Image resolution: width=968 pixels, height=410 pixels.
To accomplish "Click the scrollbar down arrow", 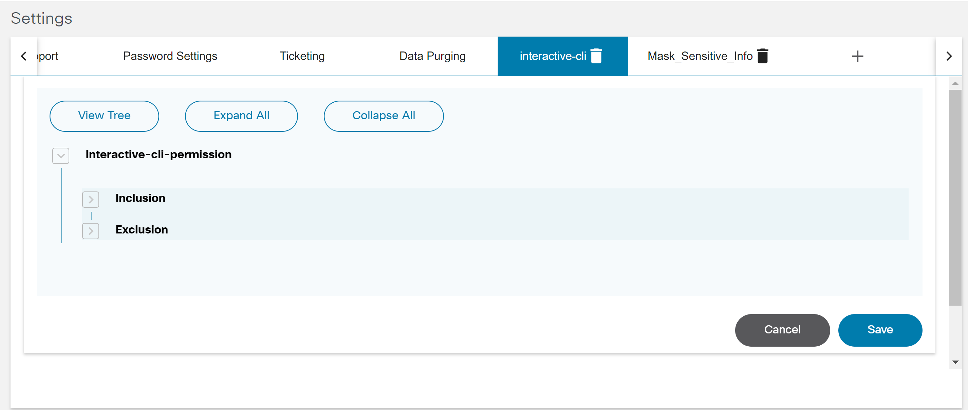I will coord(955,362).
